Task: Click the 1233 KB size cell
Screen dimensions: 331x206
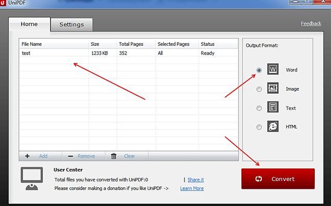Action: point(100,53)
